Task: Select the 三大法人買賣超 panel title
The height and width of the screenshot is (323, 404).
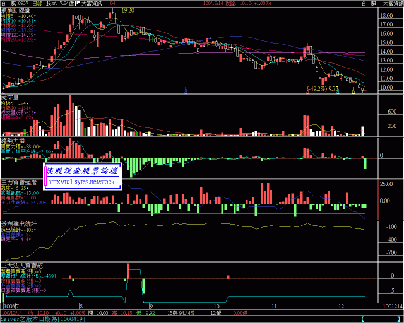Action: [21, 266]
